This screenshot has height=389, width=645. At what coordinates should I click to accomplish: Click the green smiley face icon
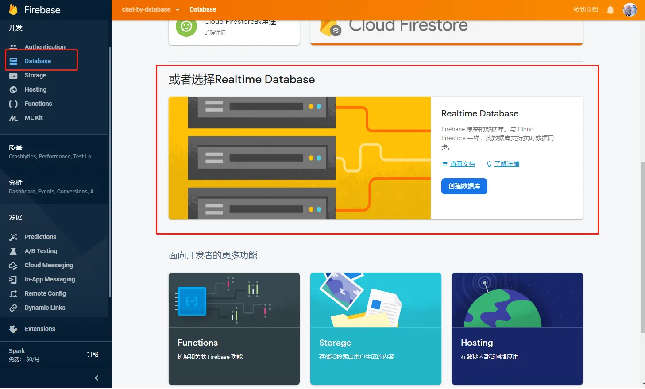186,26
